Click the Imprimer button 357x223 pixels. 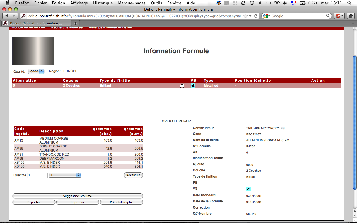[78, 202]
